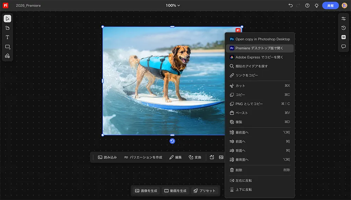Select the arrow Select tool

pyautogui.click(x=8, y=19)
